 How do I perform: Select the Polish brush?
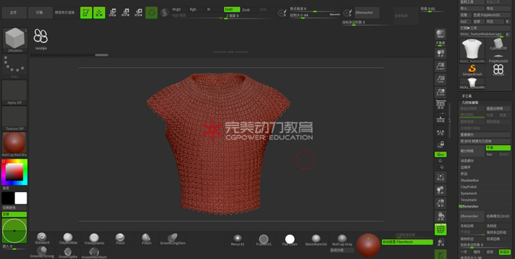(146, 238)
